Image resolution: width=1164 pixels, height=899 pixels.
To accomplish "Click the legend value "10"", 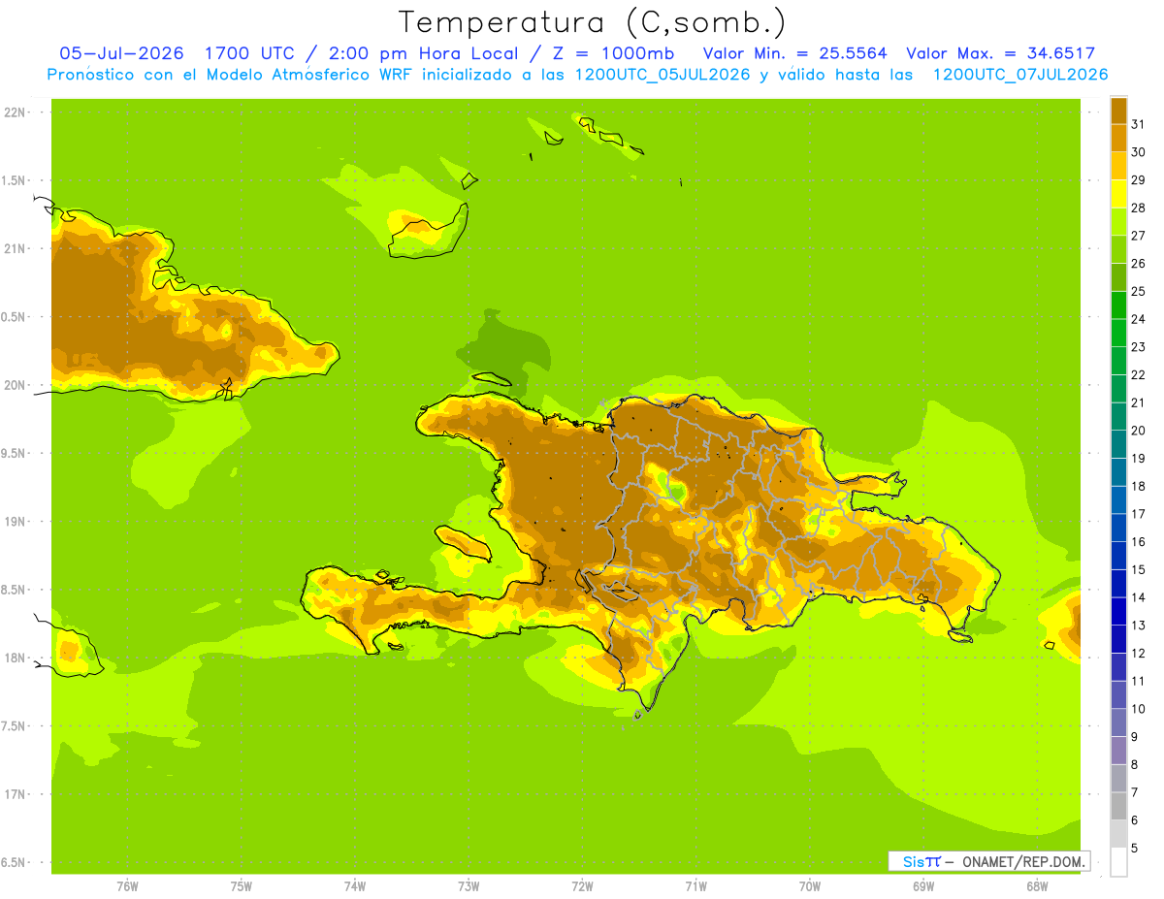I will [x=1138, y=709].
